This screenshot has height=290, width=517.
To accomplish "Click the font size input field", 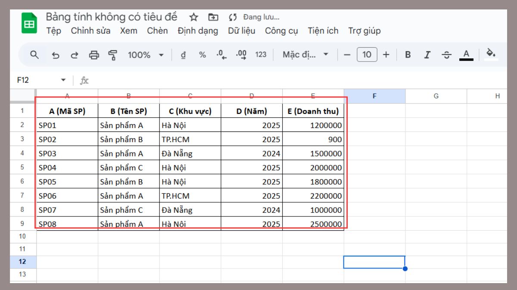I will pos(367,55).
